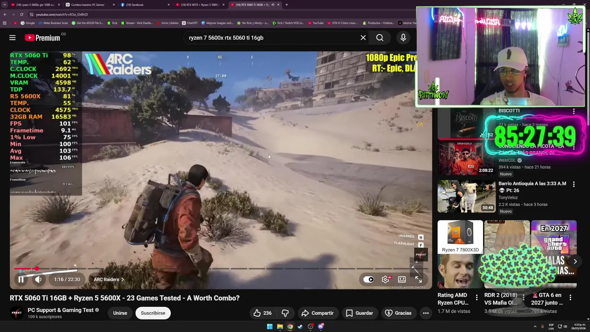This screenshot has height=332, width=590.
Task: Clear the search box with the X
Action: 363,38
